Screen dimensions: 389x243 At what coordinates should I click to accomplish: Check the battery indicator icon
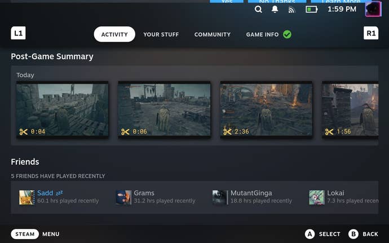click(x=311, y=10)
